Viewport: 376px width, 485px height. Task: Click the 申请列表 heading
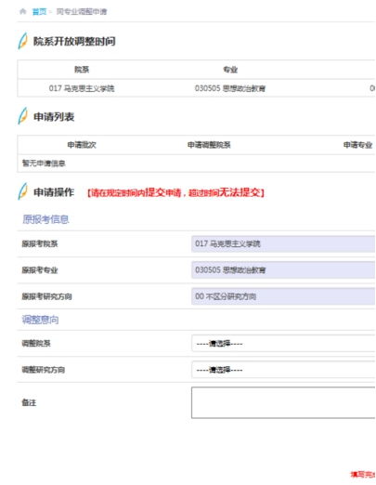click(54, 117)
